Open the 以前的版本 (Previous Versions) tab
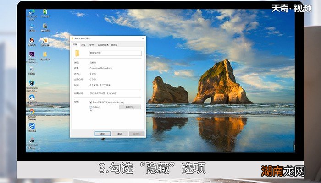The height and width of the screenshot is (183, 321). (103, 45)
